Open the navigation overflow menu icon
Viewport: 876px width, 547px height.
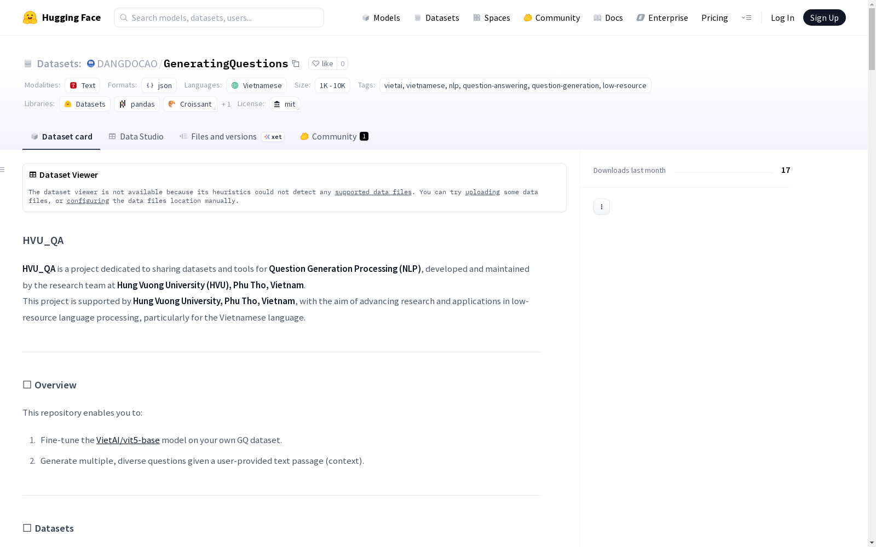pyautogui.click(x=746, y=18)
